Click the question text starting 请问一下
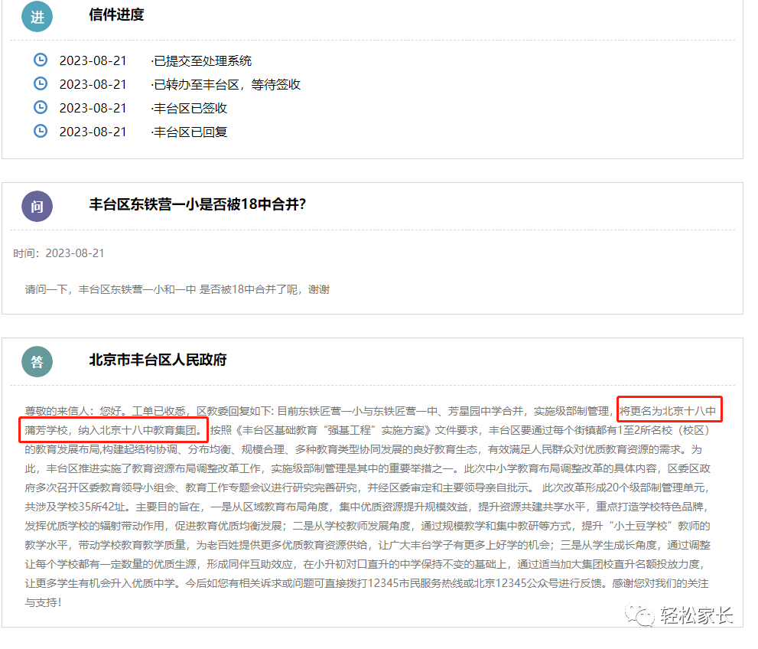 pyautogui.click(x=177, y=290)
